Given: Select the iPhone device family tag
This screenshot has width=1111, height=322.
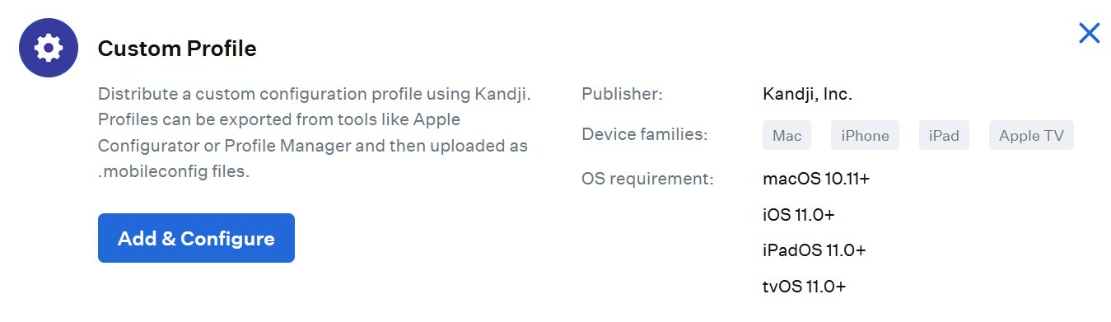Looking at the screenshot, I should [865, 136].
